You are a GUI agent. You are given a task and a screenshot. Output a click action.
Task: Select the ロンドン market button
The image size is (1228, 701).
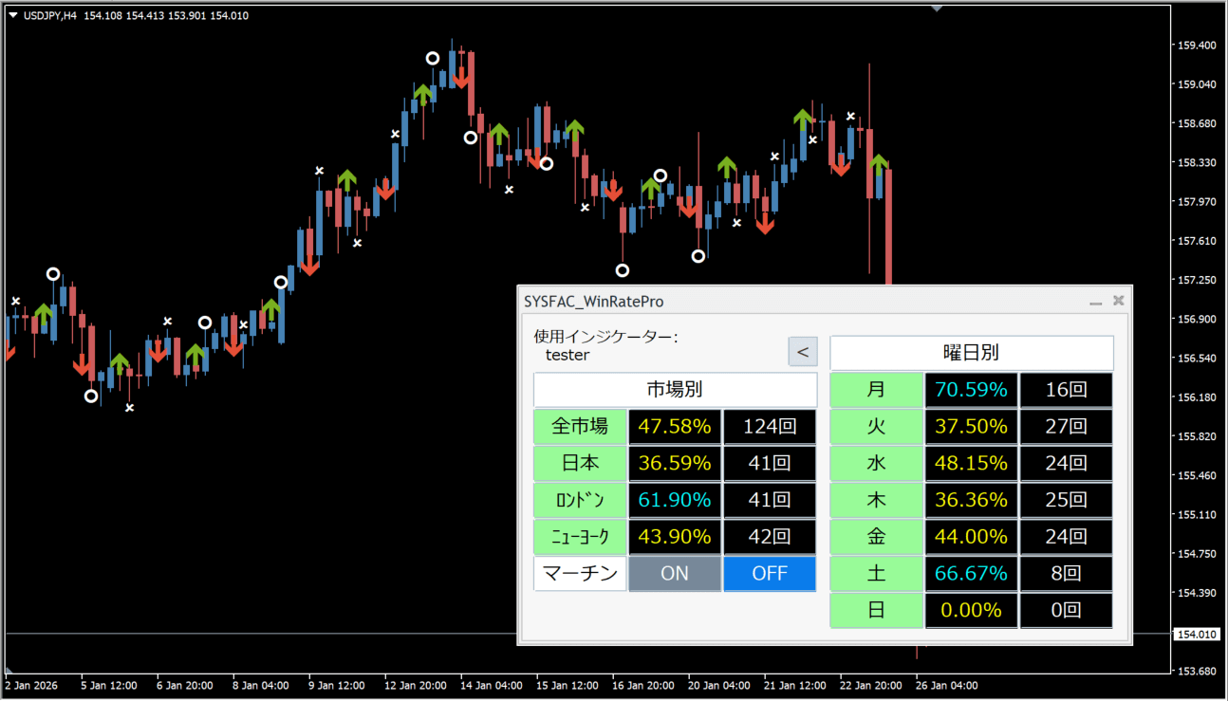(x=580, y=500)
